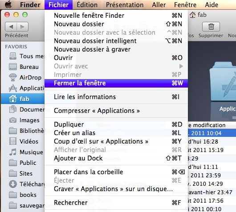Click the Applications sidebar icon
The image size is (236, 212).
click(13, 88)
